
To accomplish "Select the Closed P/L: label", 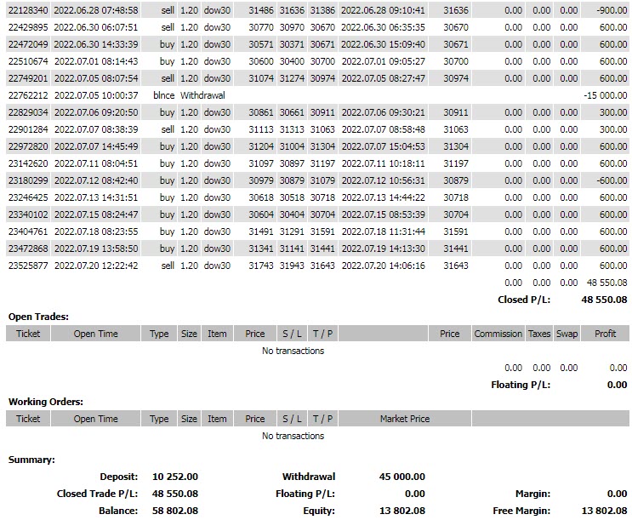I will [524, 300].
